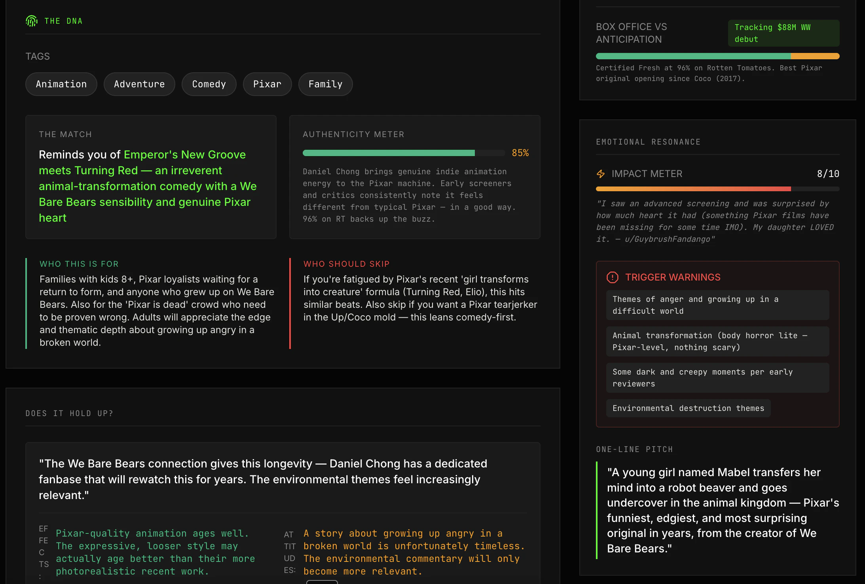This screenshot has height=584, width=865.
Task: Click the Box Office vs Anticipation bar
Action: (717, 56)
